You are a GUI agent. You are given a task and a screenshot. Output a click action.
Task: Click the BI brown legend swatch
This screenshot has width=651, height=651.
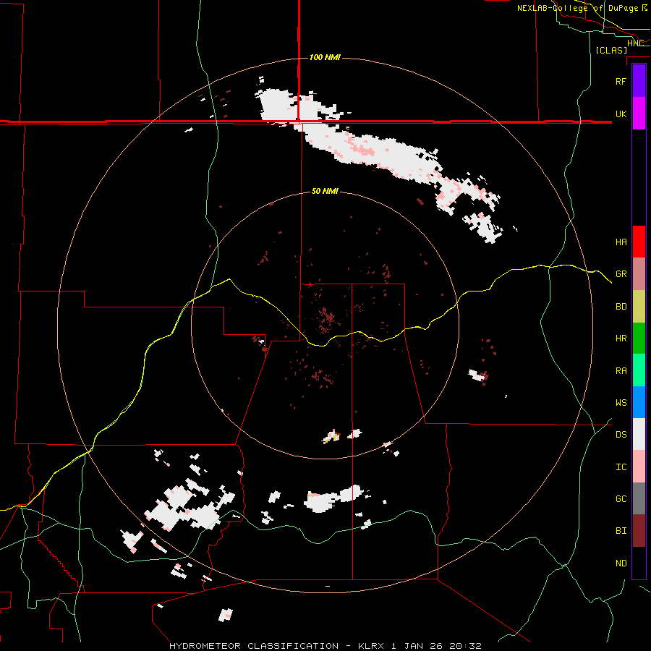639,531
